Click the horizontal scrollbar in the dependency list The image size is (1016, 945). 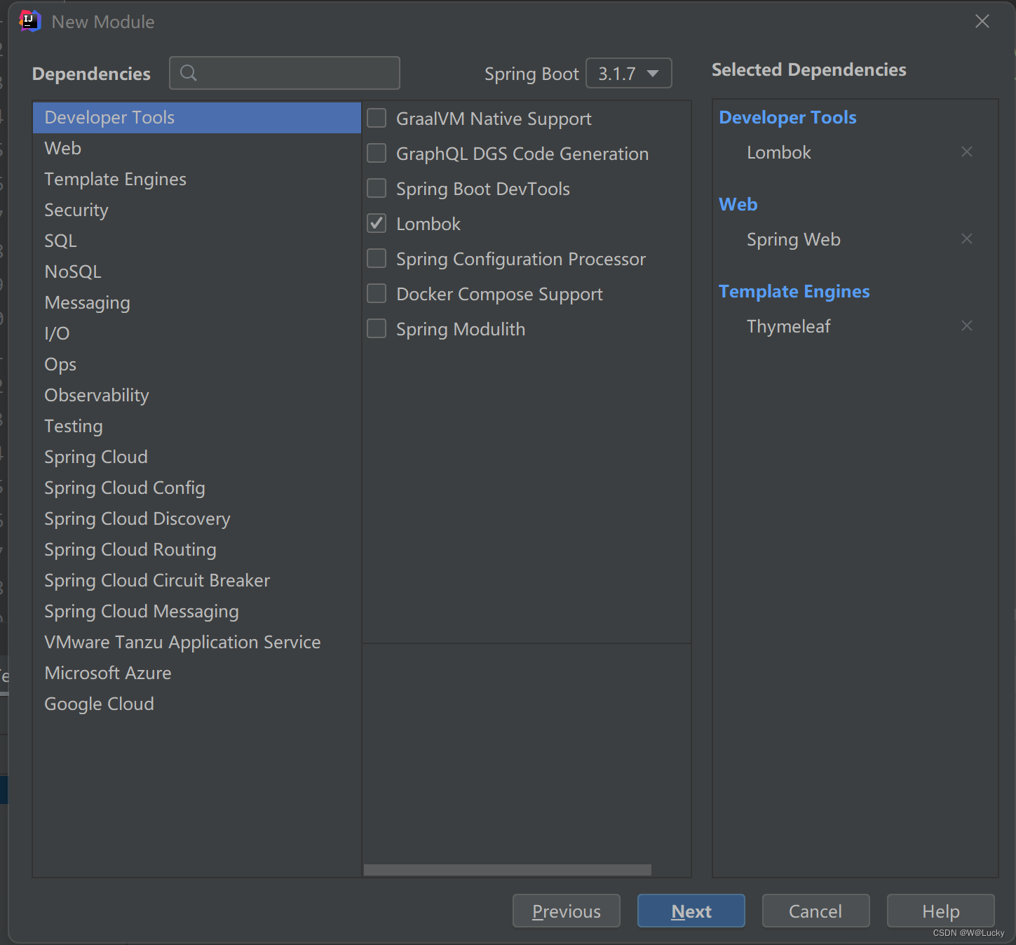[508, 870]
